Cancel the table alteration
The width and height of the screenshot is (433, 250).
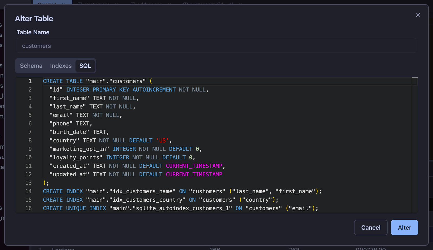pos(370,228)
